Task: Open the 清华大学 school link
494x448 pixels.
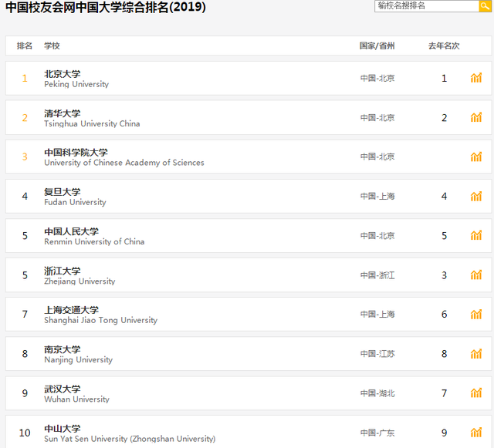Action: [x=63, y=113]
